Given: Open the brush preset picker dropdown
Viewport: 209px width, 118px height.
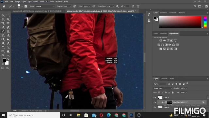Looking at the screenshot, I should pyautogui.click(x=22, y=6).
